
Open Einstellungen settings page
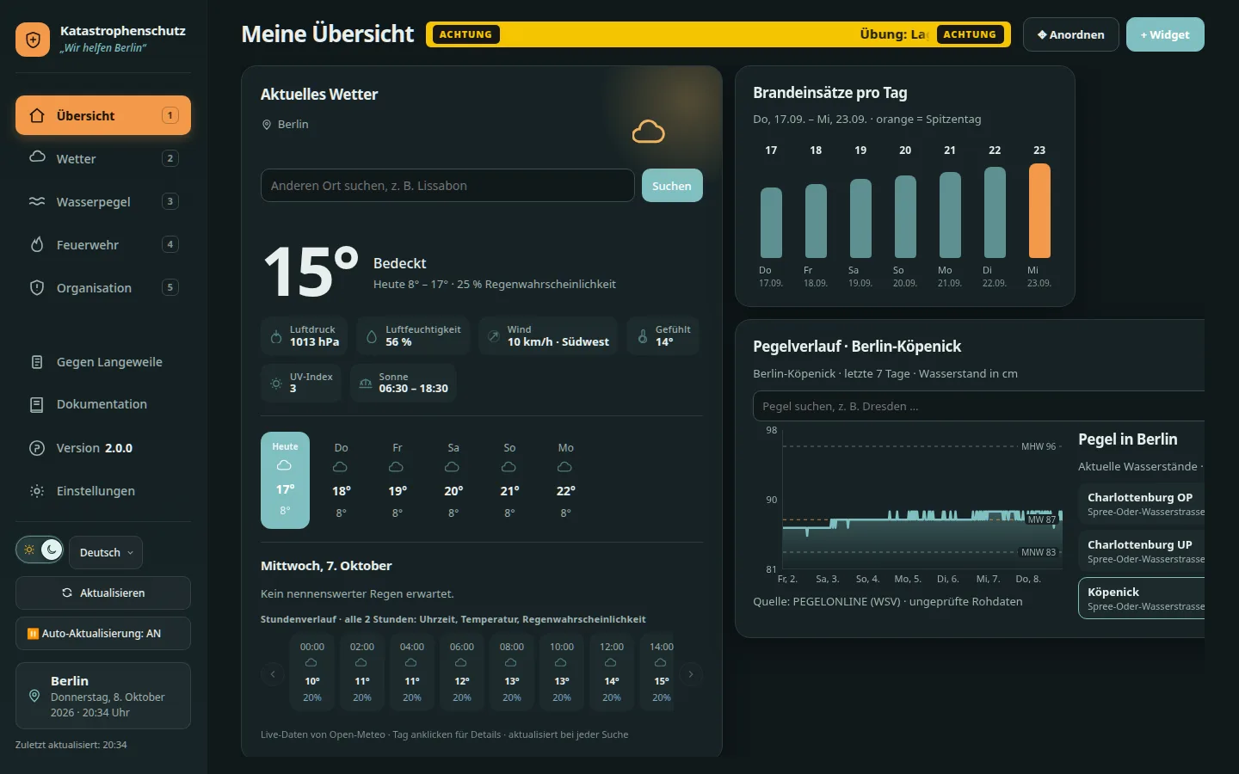click(103, 491)
